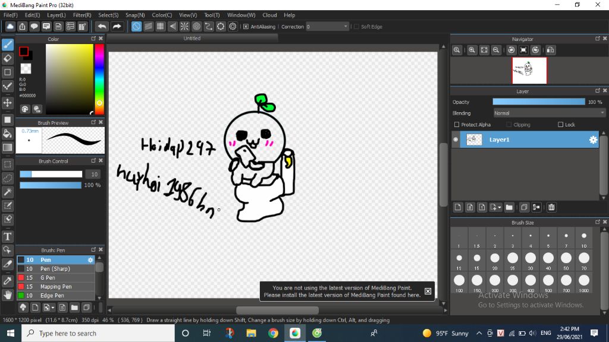Toggle the Soft Edge checkbox

357,27
